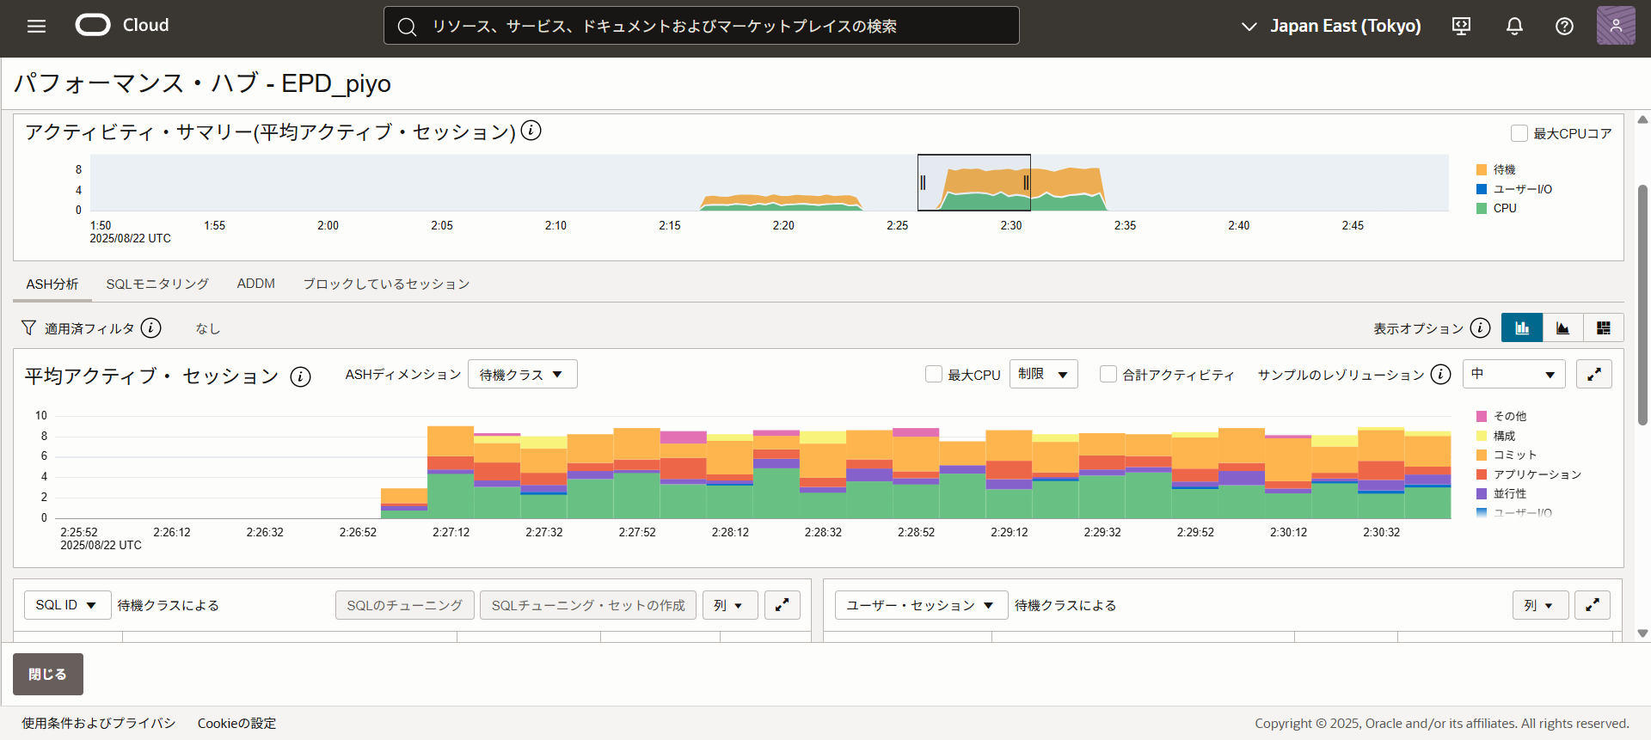Click the SQLのチューニング button
This screenshot has width=1651, height=740.
pyautogui.click(x=404, y=605)
